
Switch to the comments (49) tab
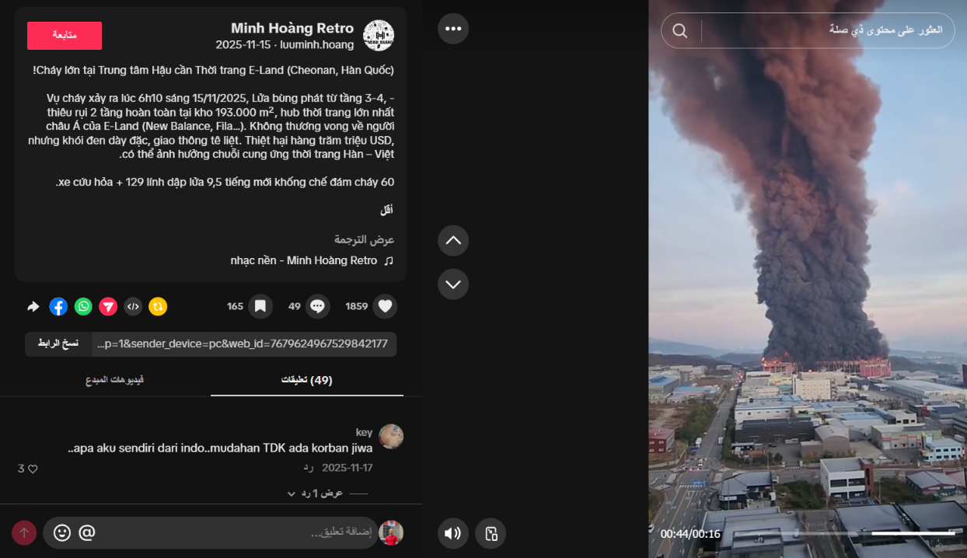pyautogui.click(x=307, y=380)
